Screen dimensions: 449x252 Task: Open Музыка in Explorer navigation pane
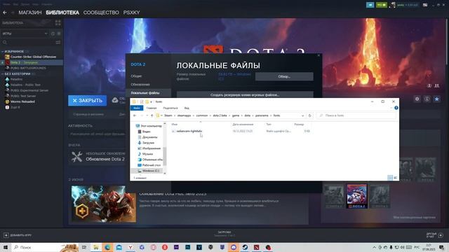pos(147,154)
